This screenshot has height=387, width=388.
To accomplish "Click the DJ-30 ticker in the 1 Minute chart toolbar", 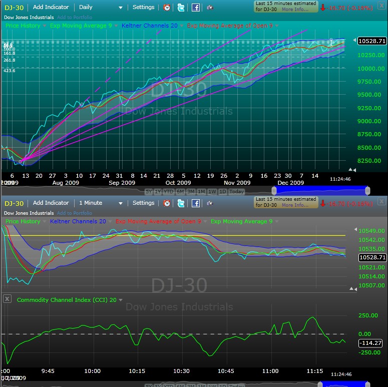I will 14,203.
